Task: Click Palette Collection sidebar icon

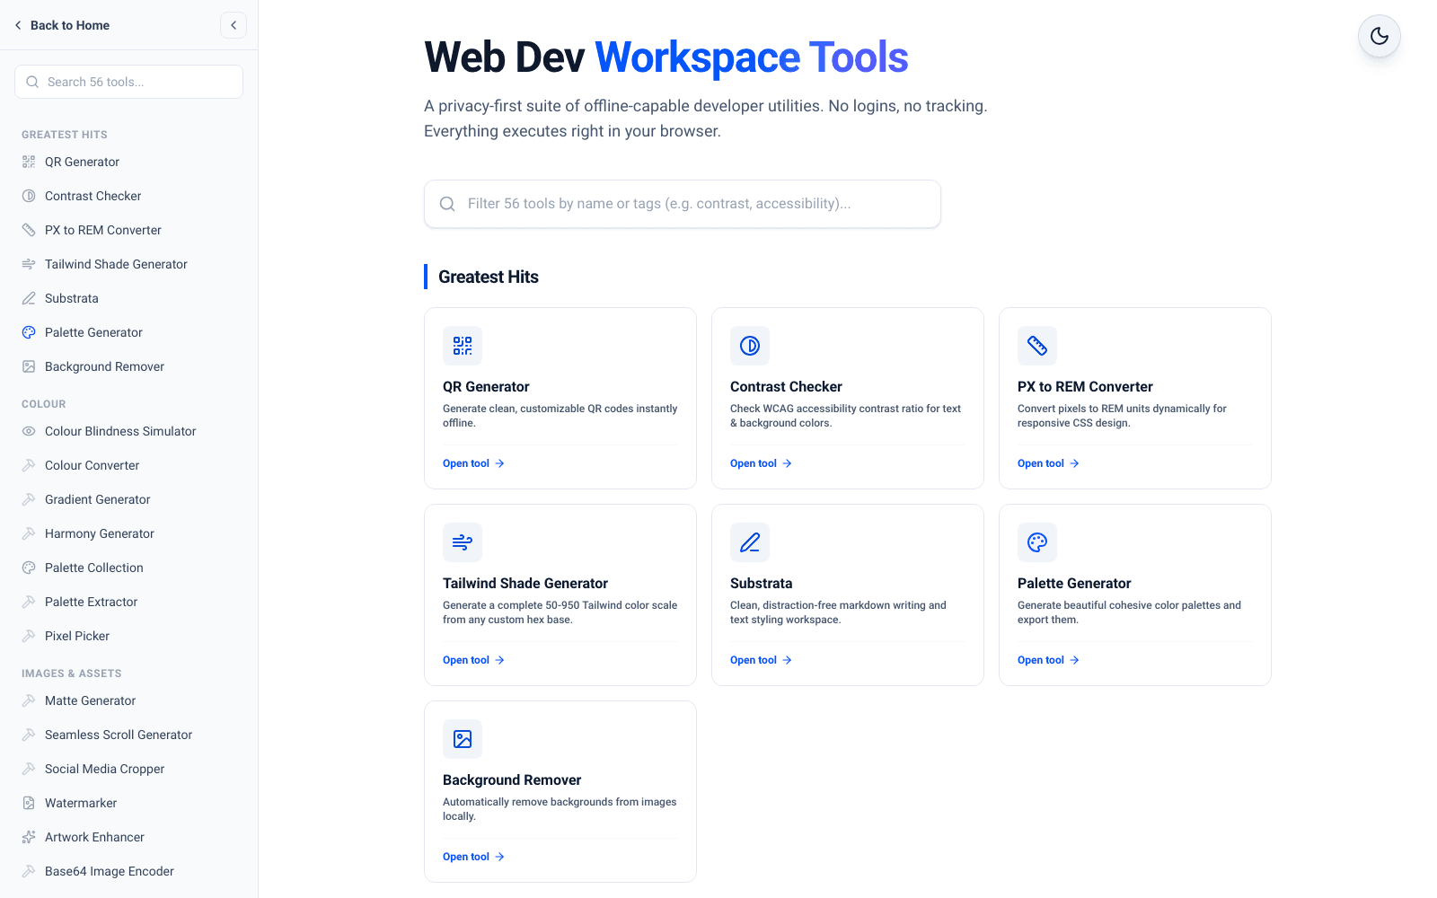Action: [x=29, y=568]
